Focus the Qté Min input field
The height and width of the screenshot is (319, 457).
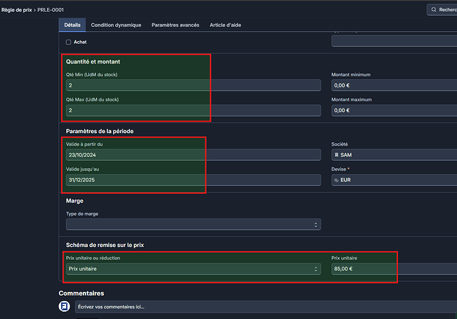click(193, 85)
